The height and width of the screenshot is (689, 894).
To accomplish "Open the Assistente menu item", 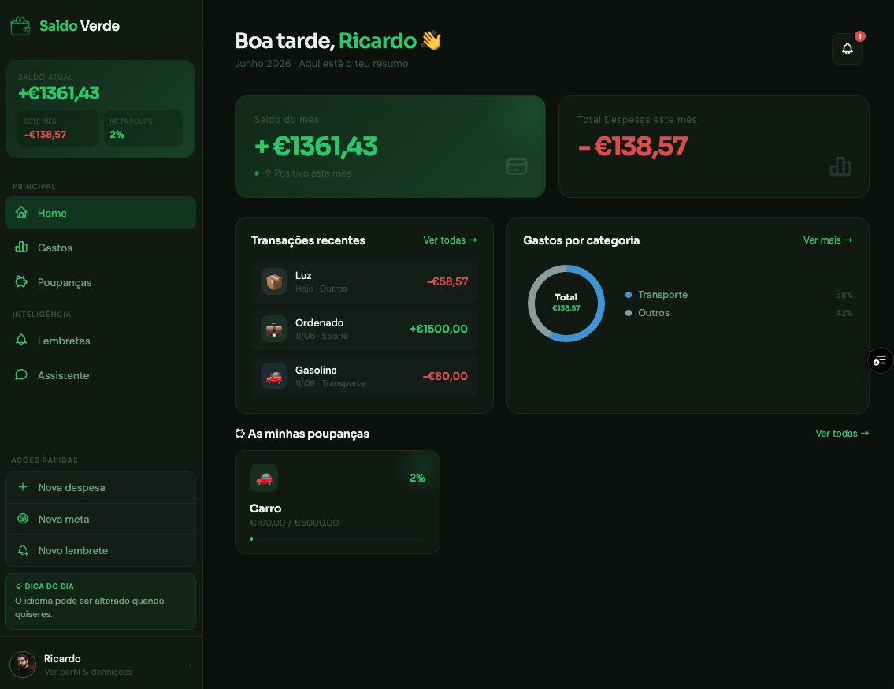I will point(100,375).
